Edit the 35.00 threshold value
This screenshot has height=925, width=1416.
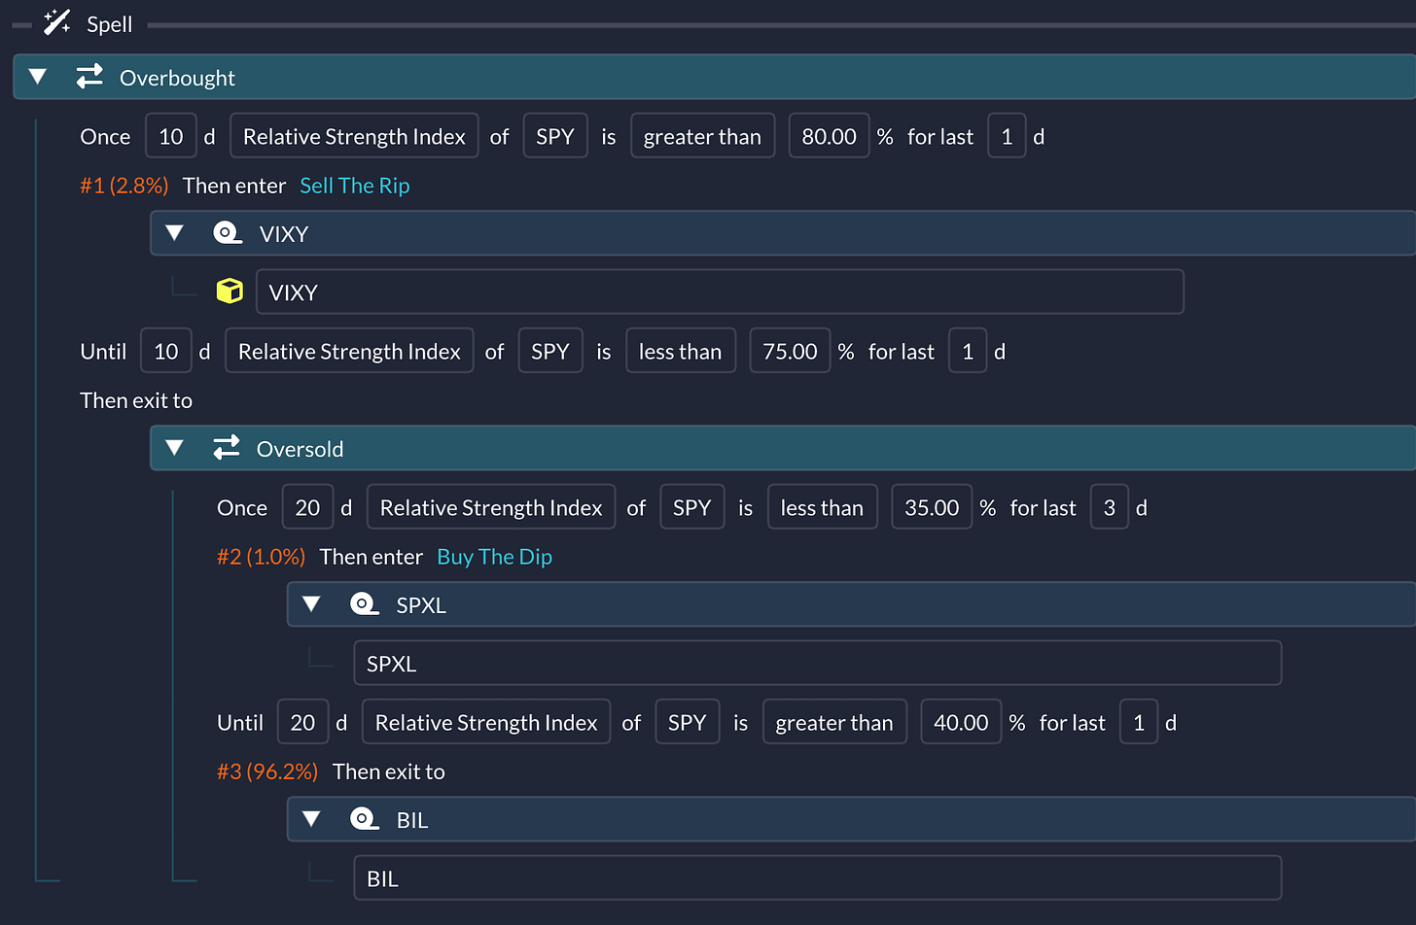(932, 507)
